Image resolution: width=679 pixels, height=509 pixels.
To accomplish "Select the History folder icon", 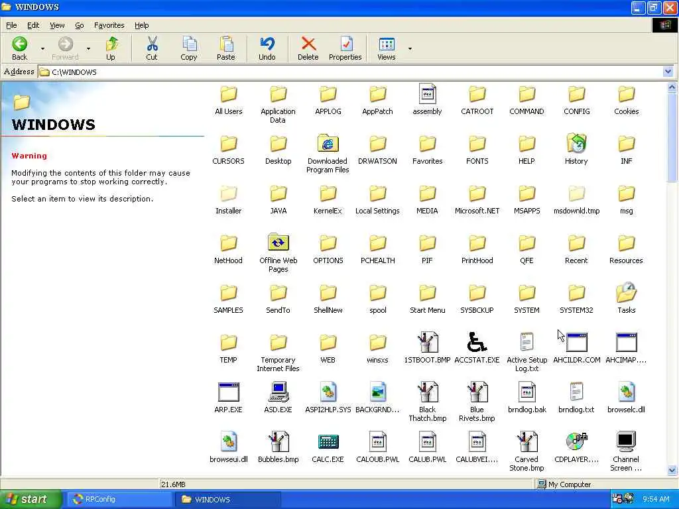I will click(576, 144).
